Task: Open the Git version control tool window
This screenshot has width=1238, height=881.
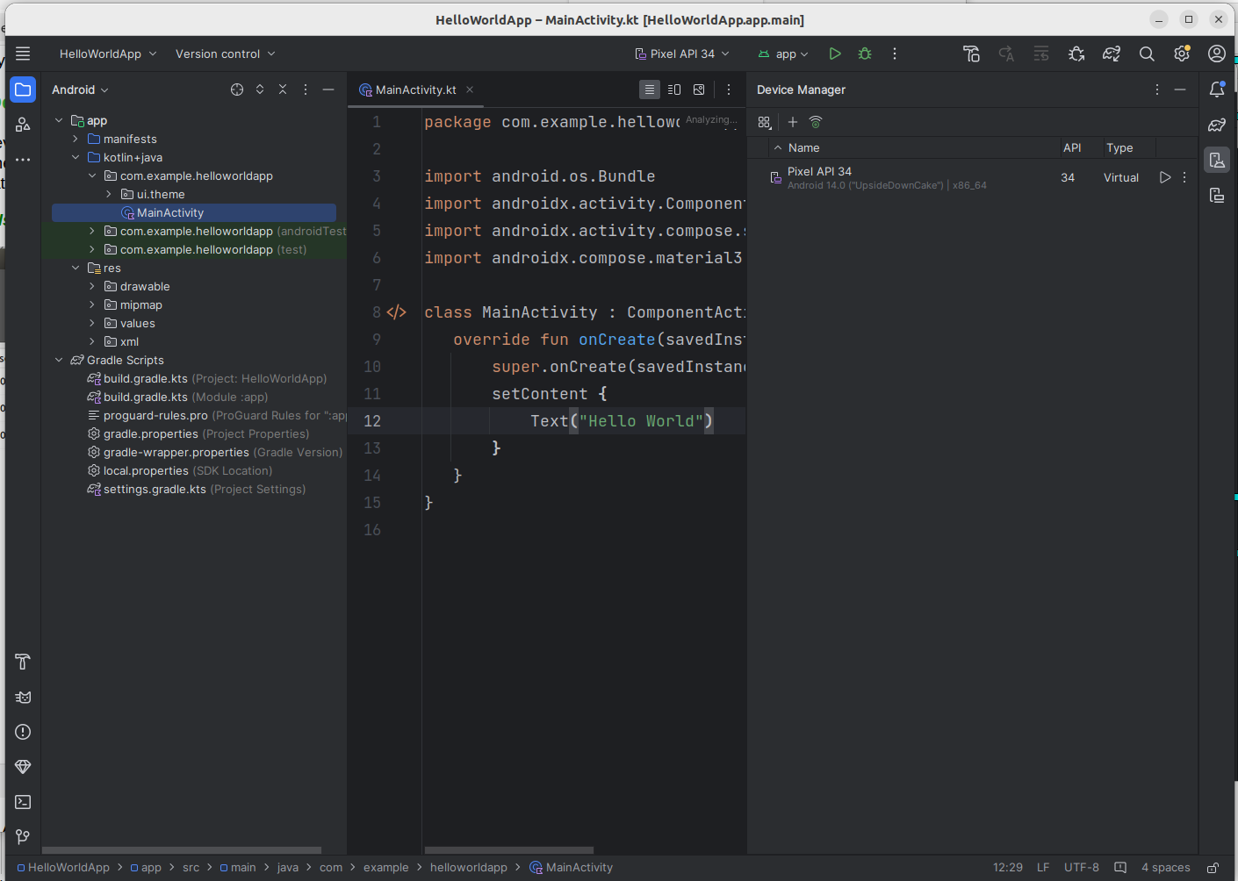Action: [x=23, y=837]
